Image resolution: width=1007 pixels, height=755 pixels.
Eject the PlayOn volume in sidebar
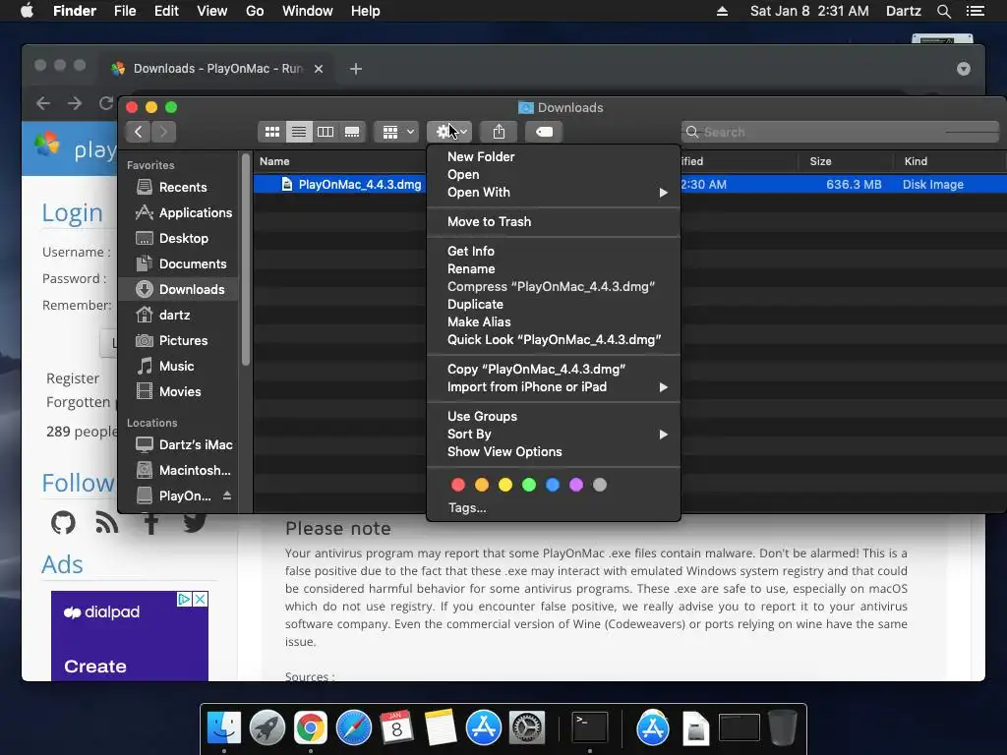tap(227, 495)
